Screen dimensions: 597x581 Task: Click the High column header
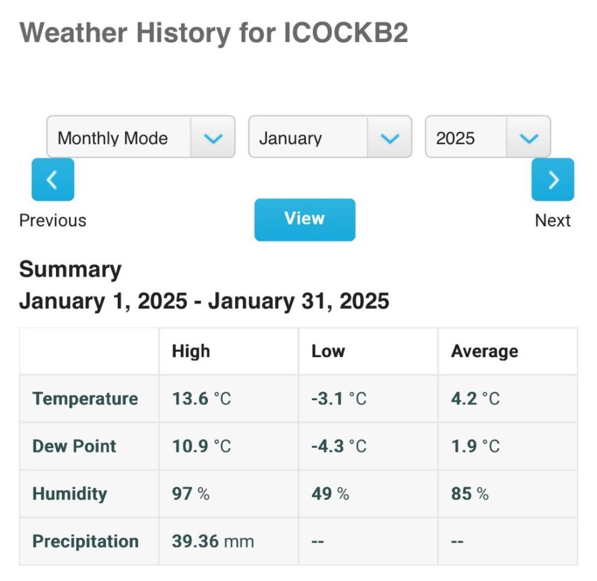(x=191, y=351)
